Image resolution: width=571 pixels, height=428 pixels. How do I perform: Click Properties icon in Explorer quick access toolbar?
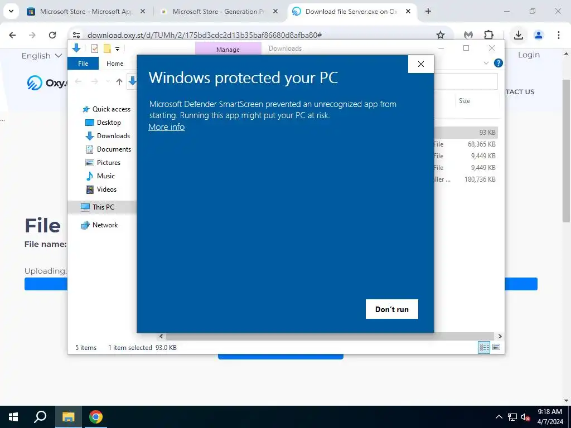(95, 48)
